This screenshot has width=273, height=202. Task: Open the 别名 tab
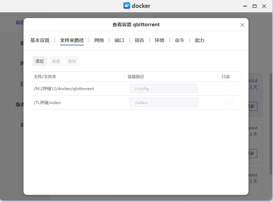click(x=139, y=40)
